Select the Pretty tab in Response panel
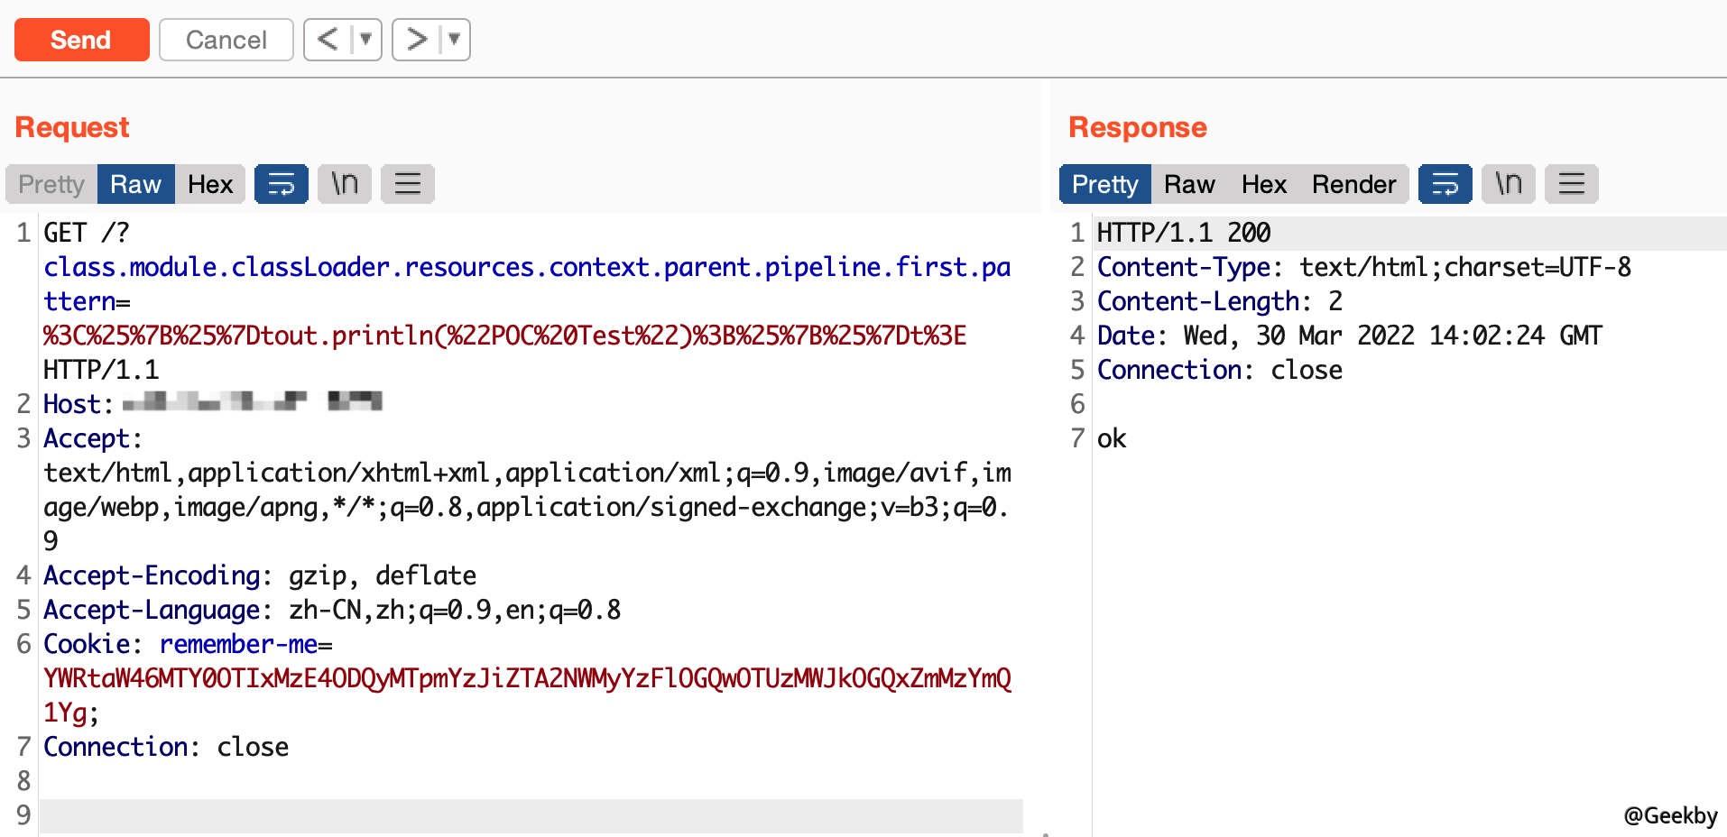1727x837 pixels. pos(1104,184)
